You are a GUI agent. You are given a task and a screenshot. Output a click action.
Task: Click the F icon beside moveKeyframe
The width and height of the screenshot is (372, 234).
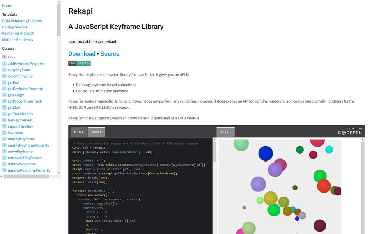(4, 151)
